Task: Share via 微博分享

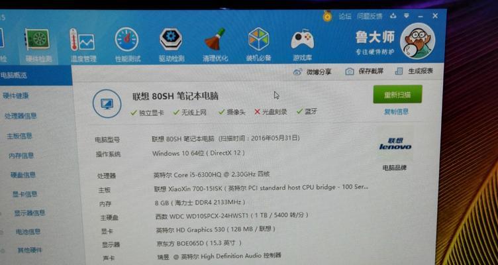Action: pyautogui.click(x=312, y=72)
